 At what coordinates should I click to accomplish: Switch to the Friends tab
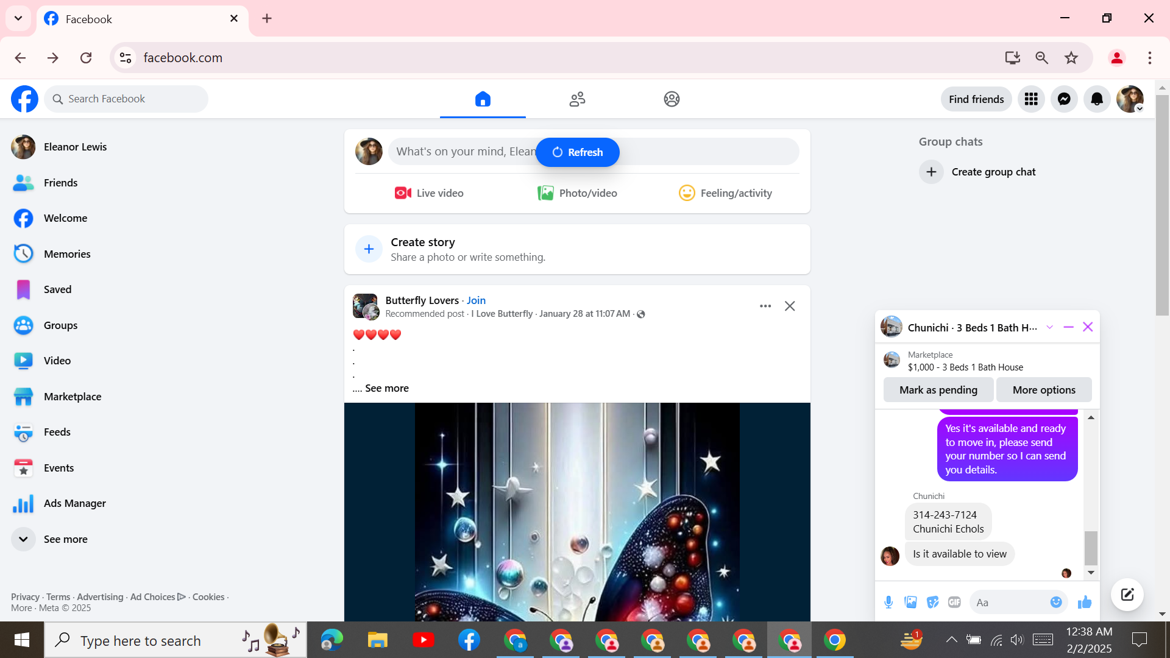click(x=577, y=99)
